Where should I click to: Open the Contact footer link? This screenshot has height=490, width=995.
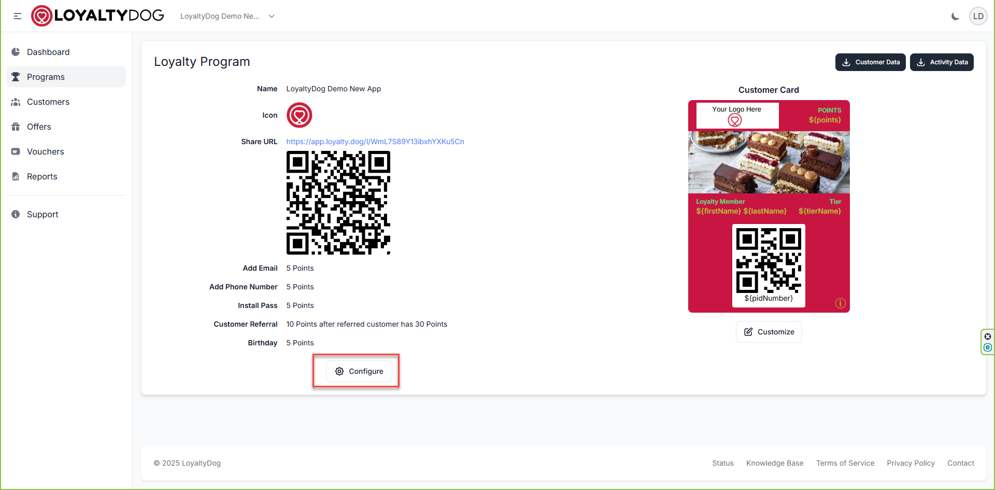pyautogui.click(x=961, y=463)
